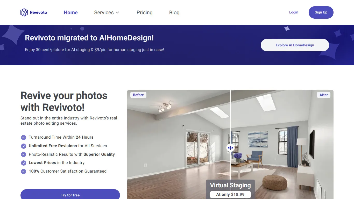Click the Before label on image
Screen dimensions: 354x199
138,95
